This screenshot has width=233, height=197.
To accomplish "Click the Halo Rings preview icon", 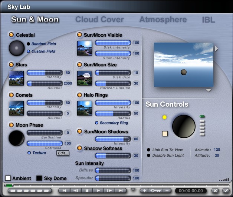I will click(x=85, y=108).
